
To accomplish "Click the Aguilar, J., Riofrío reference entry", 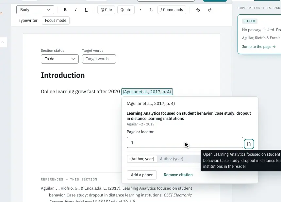I will click(117, 195).
